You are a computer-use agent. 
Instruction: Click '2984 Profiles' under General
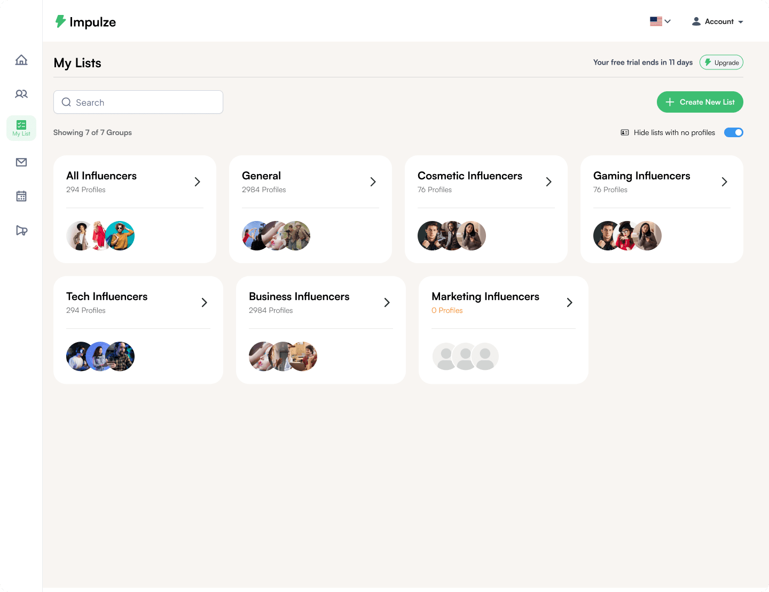pos(264,190)
